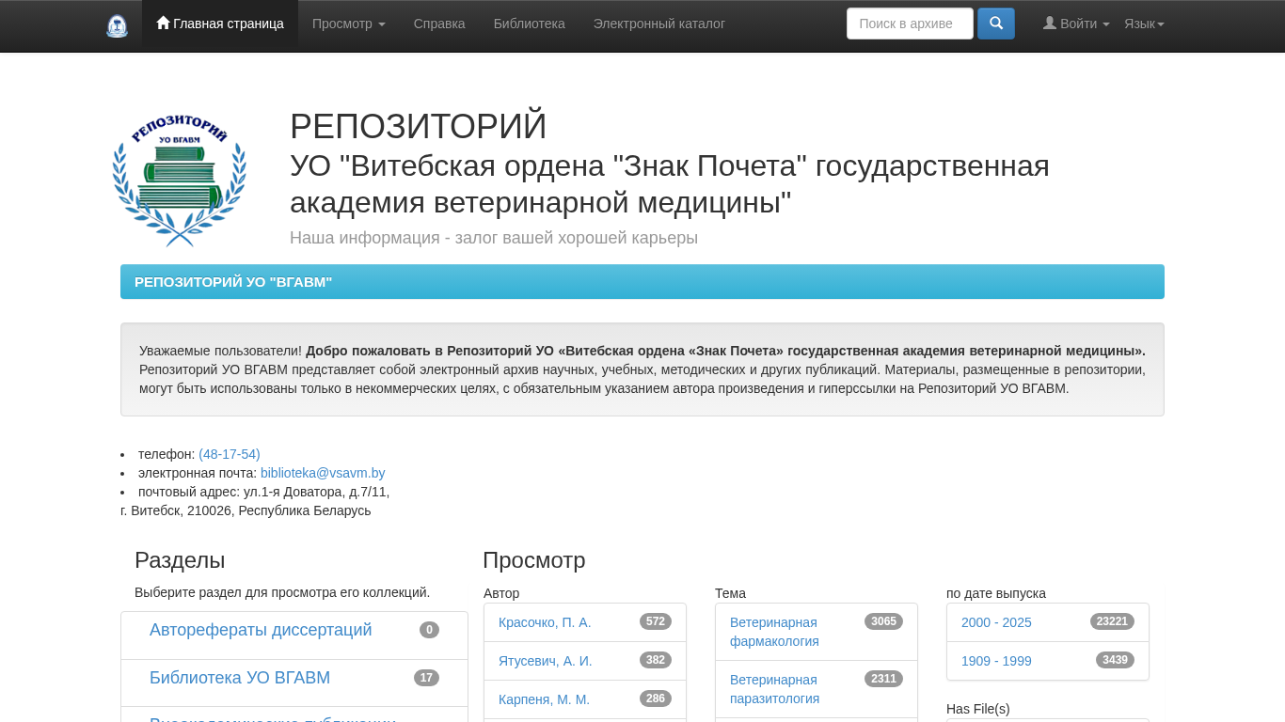
Task: Browse by author Красочко, П. А.
Action: (545, 622)
